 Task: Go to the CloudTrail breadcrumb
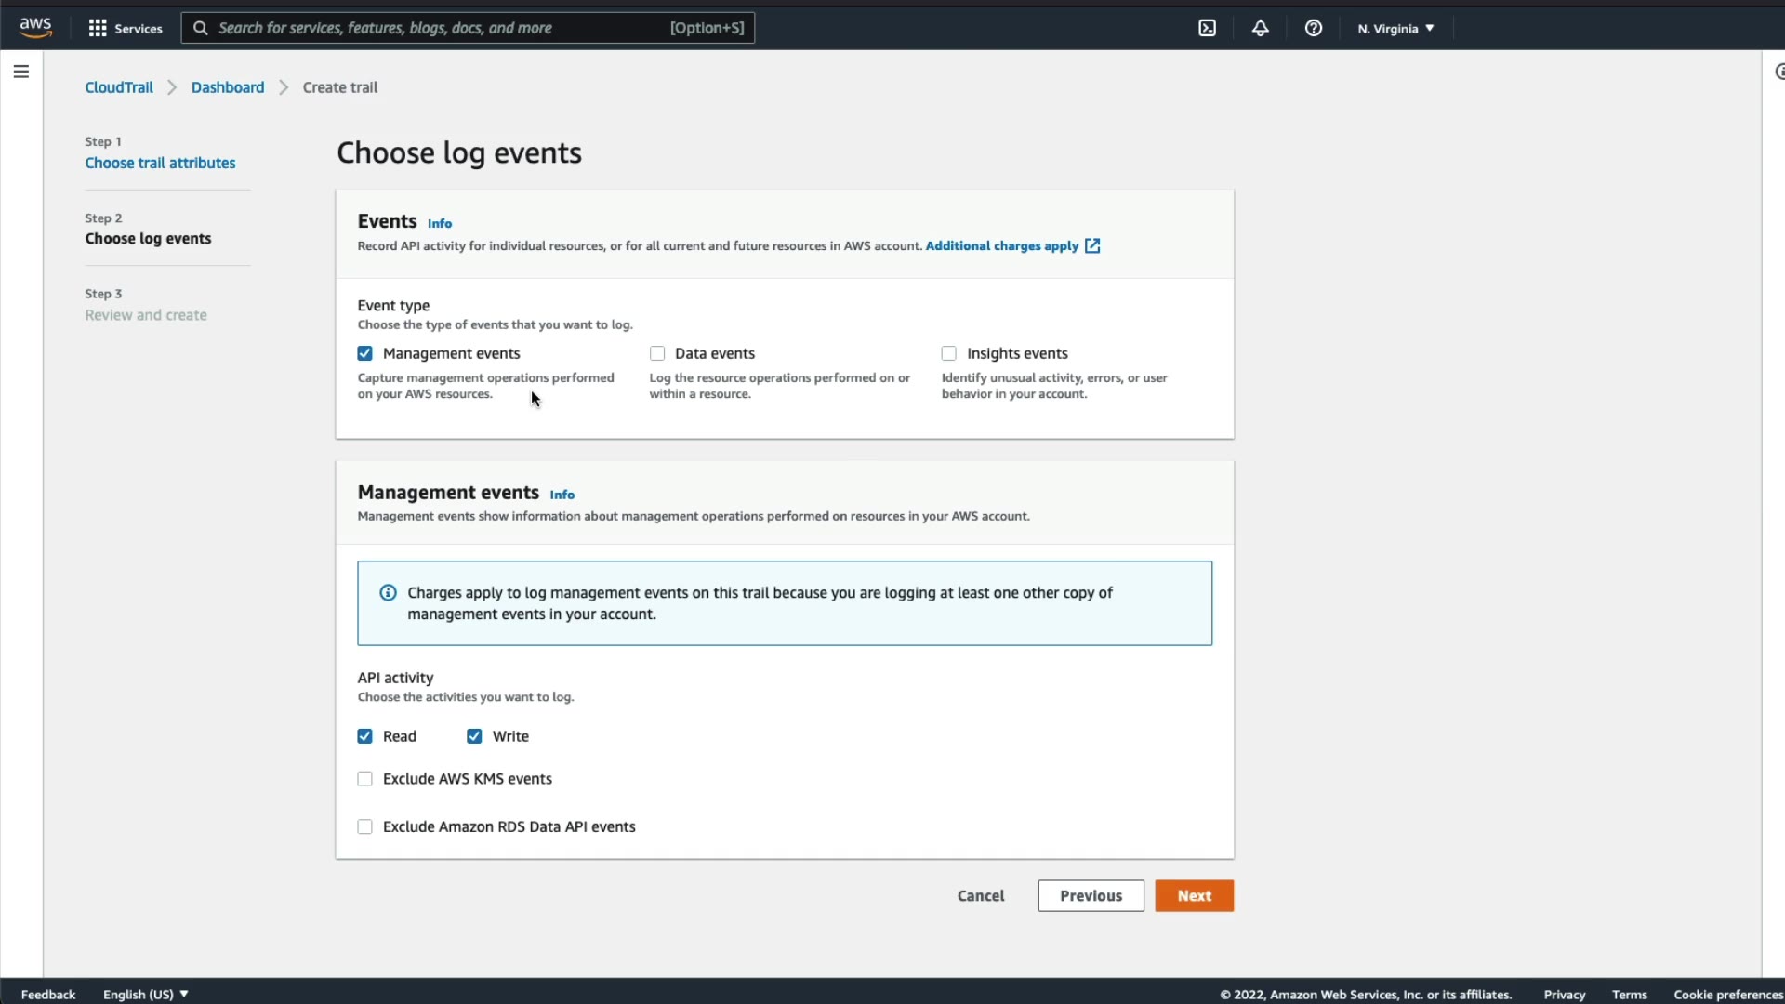pos(119,87)
